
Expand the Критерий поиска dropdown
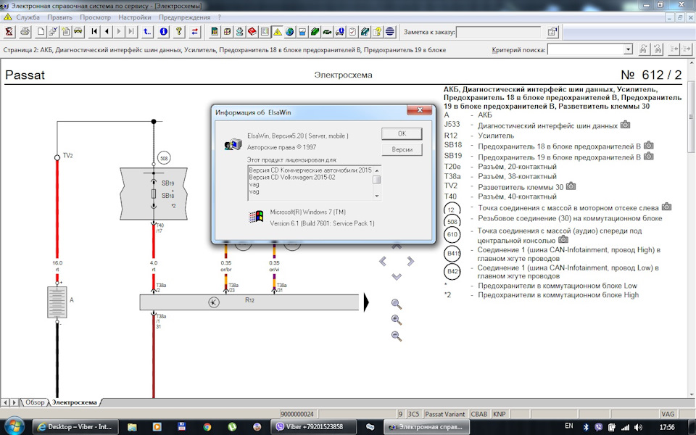pos(628,49)
